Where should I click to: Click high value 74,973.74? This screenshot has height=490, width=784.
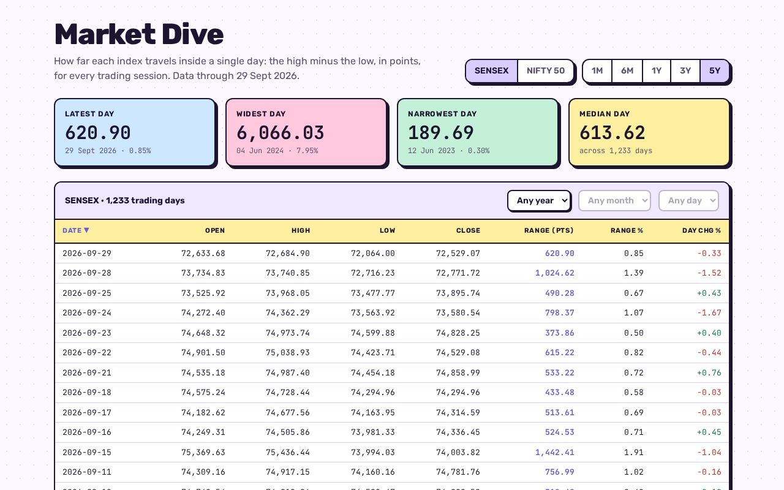pos(288,333)
